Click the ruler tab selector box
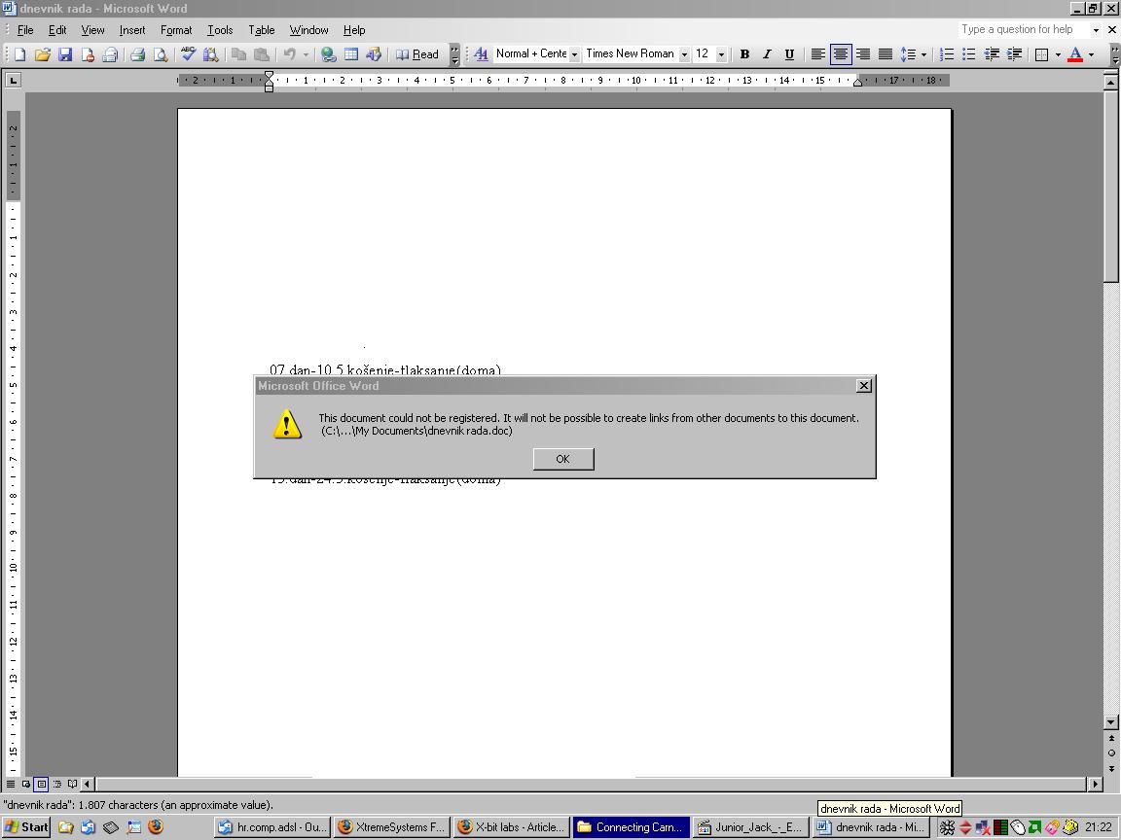 tap(13, 80)
